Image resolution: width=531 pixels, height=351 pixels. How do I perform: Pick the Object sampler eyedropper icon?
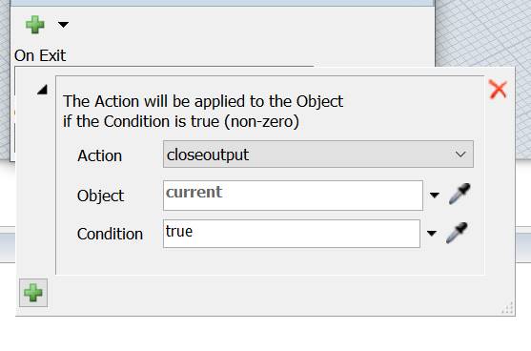[460, 194]
